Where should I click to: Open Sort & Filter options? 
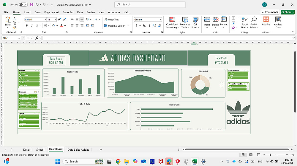pyautogui.click(x=244, y=23)
